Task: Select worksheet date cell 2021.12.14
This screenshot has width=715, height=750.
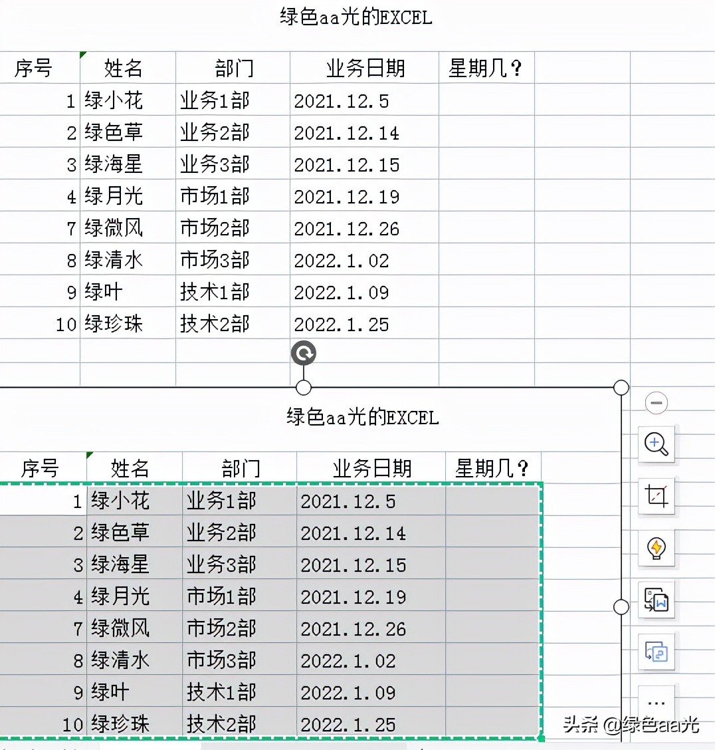Action: click(x=364, y=132)
